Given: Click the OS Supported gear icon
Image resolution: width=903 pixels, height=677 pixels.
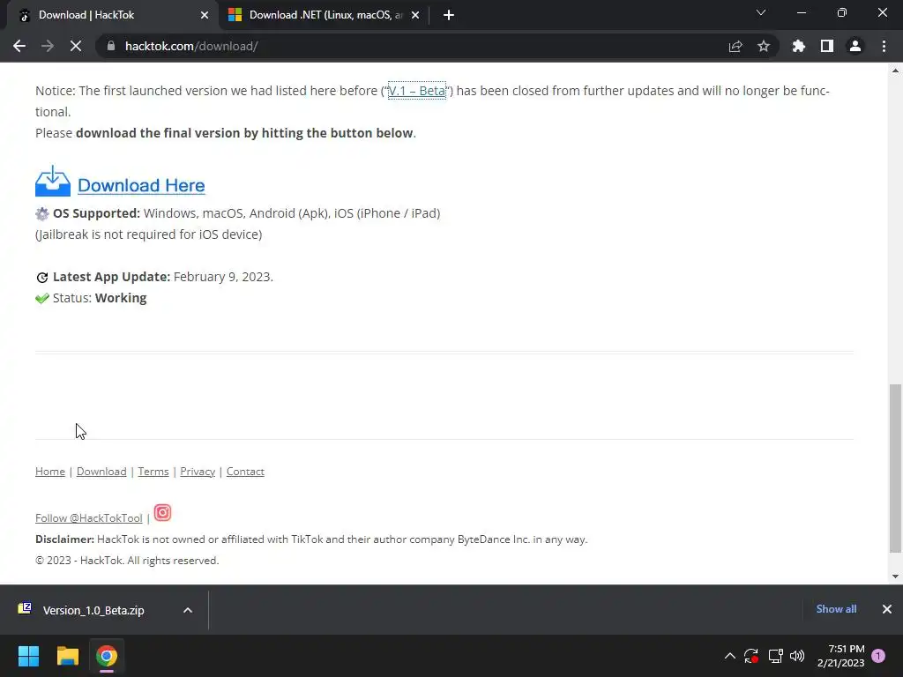Looking at the screenshot, I should pyautogui.click(x=42, y=214).
